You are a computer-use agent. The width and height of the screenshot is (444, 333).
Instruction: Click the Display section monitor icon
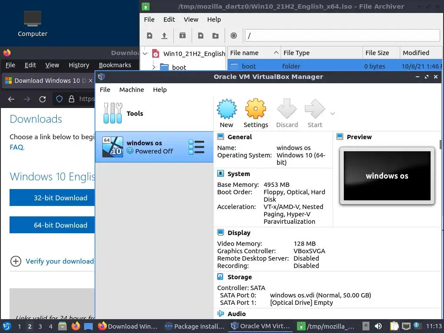(x=220, y=232)
